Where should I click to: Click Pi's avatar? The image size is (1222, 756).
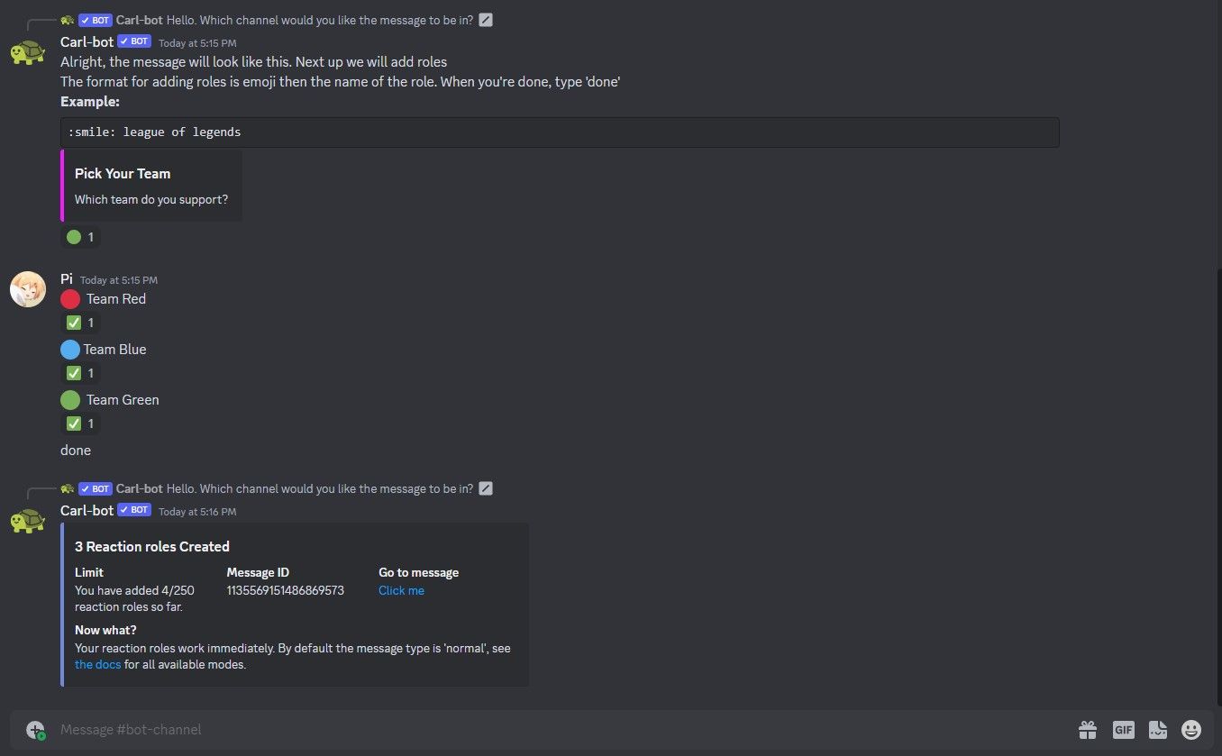click(x=27, y=289)
